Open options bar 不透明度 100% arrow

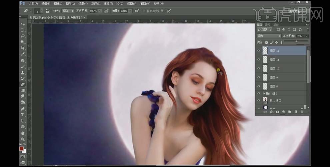coord(100,11)
